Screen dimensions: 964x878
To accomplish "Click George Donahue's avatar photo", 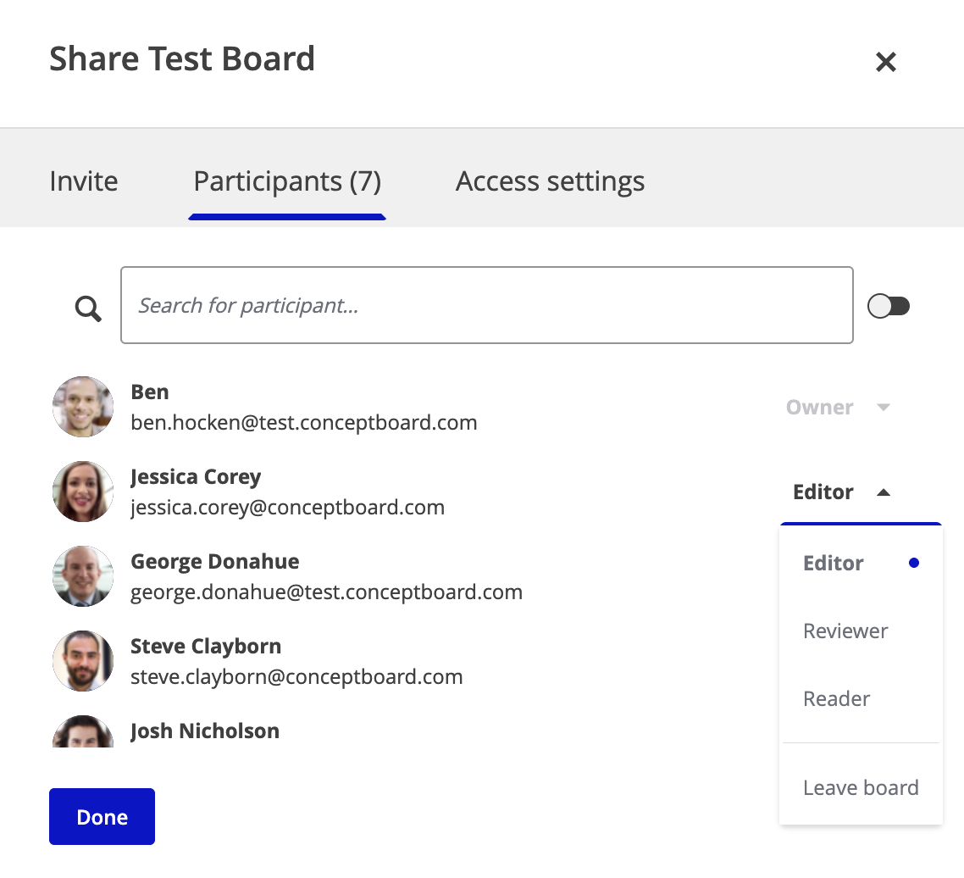I will pyautogui.click(x=83, y=576).
